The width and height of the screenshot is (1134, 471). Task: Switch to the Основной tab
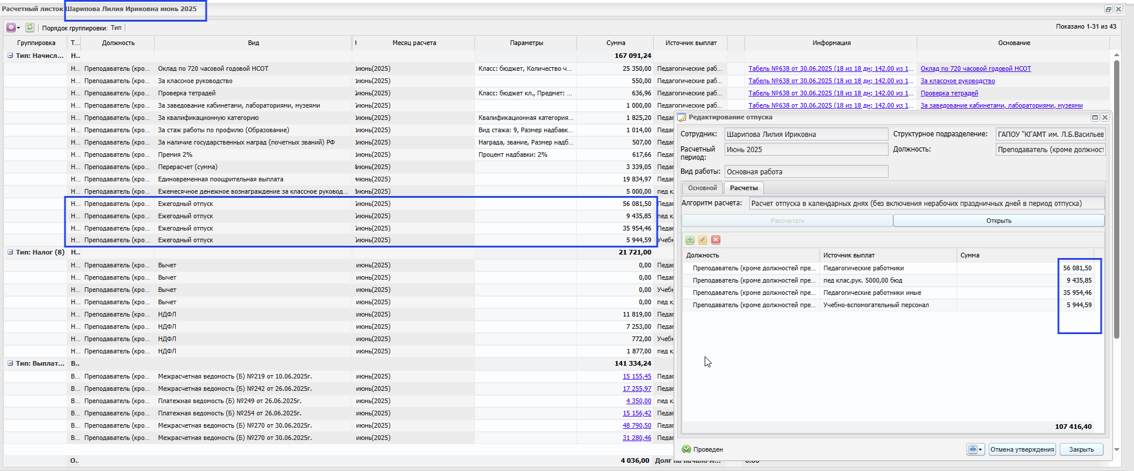click(702, 188)
